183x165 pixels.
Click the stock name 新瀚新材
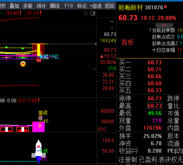coord(130,7)
